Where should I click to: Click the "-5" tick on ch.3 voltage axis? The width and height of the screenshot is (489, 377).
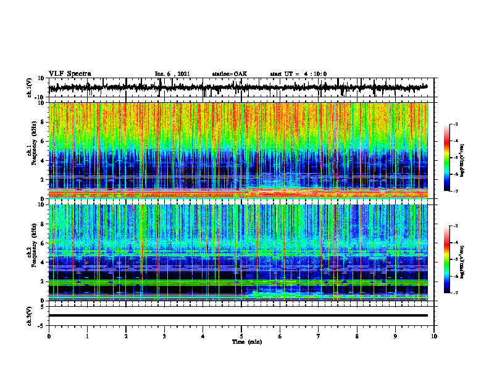[x=41, y=326]
